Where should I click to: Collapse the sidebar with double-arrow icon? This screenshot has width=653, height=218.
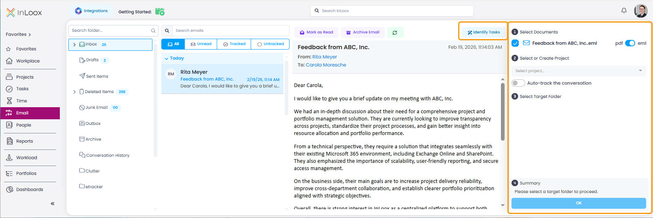click(53, 203)
